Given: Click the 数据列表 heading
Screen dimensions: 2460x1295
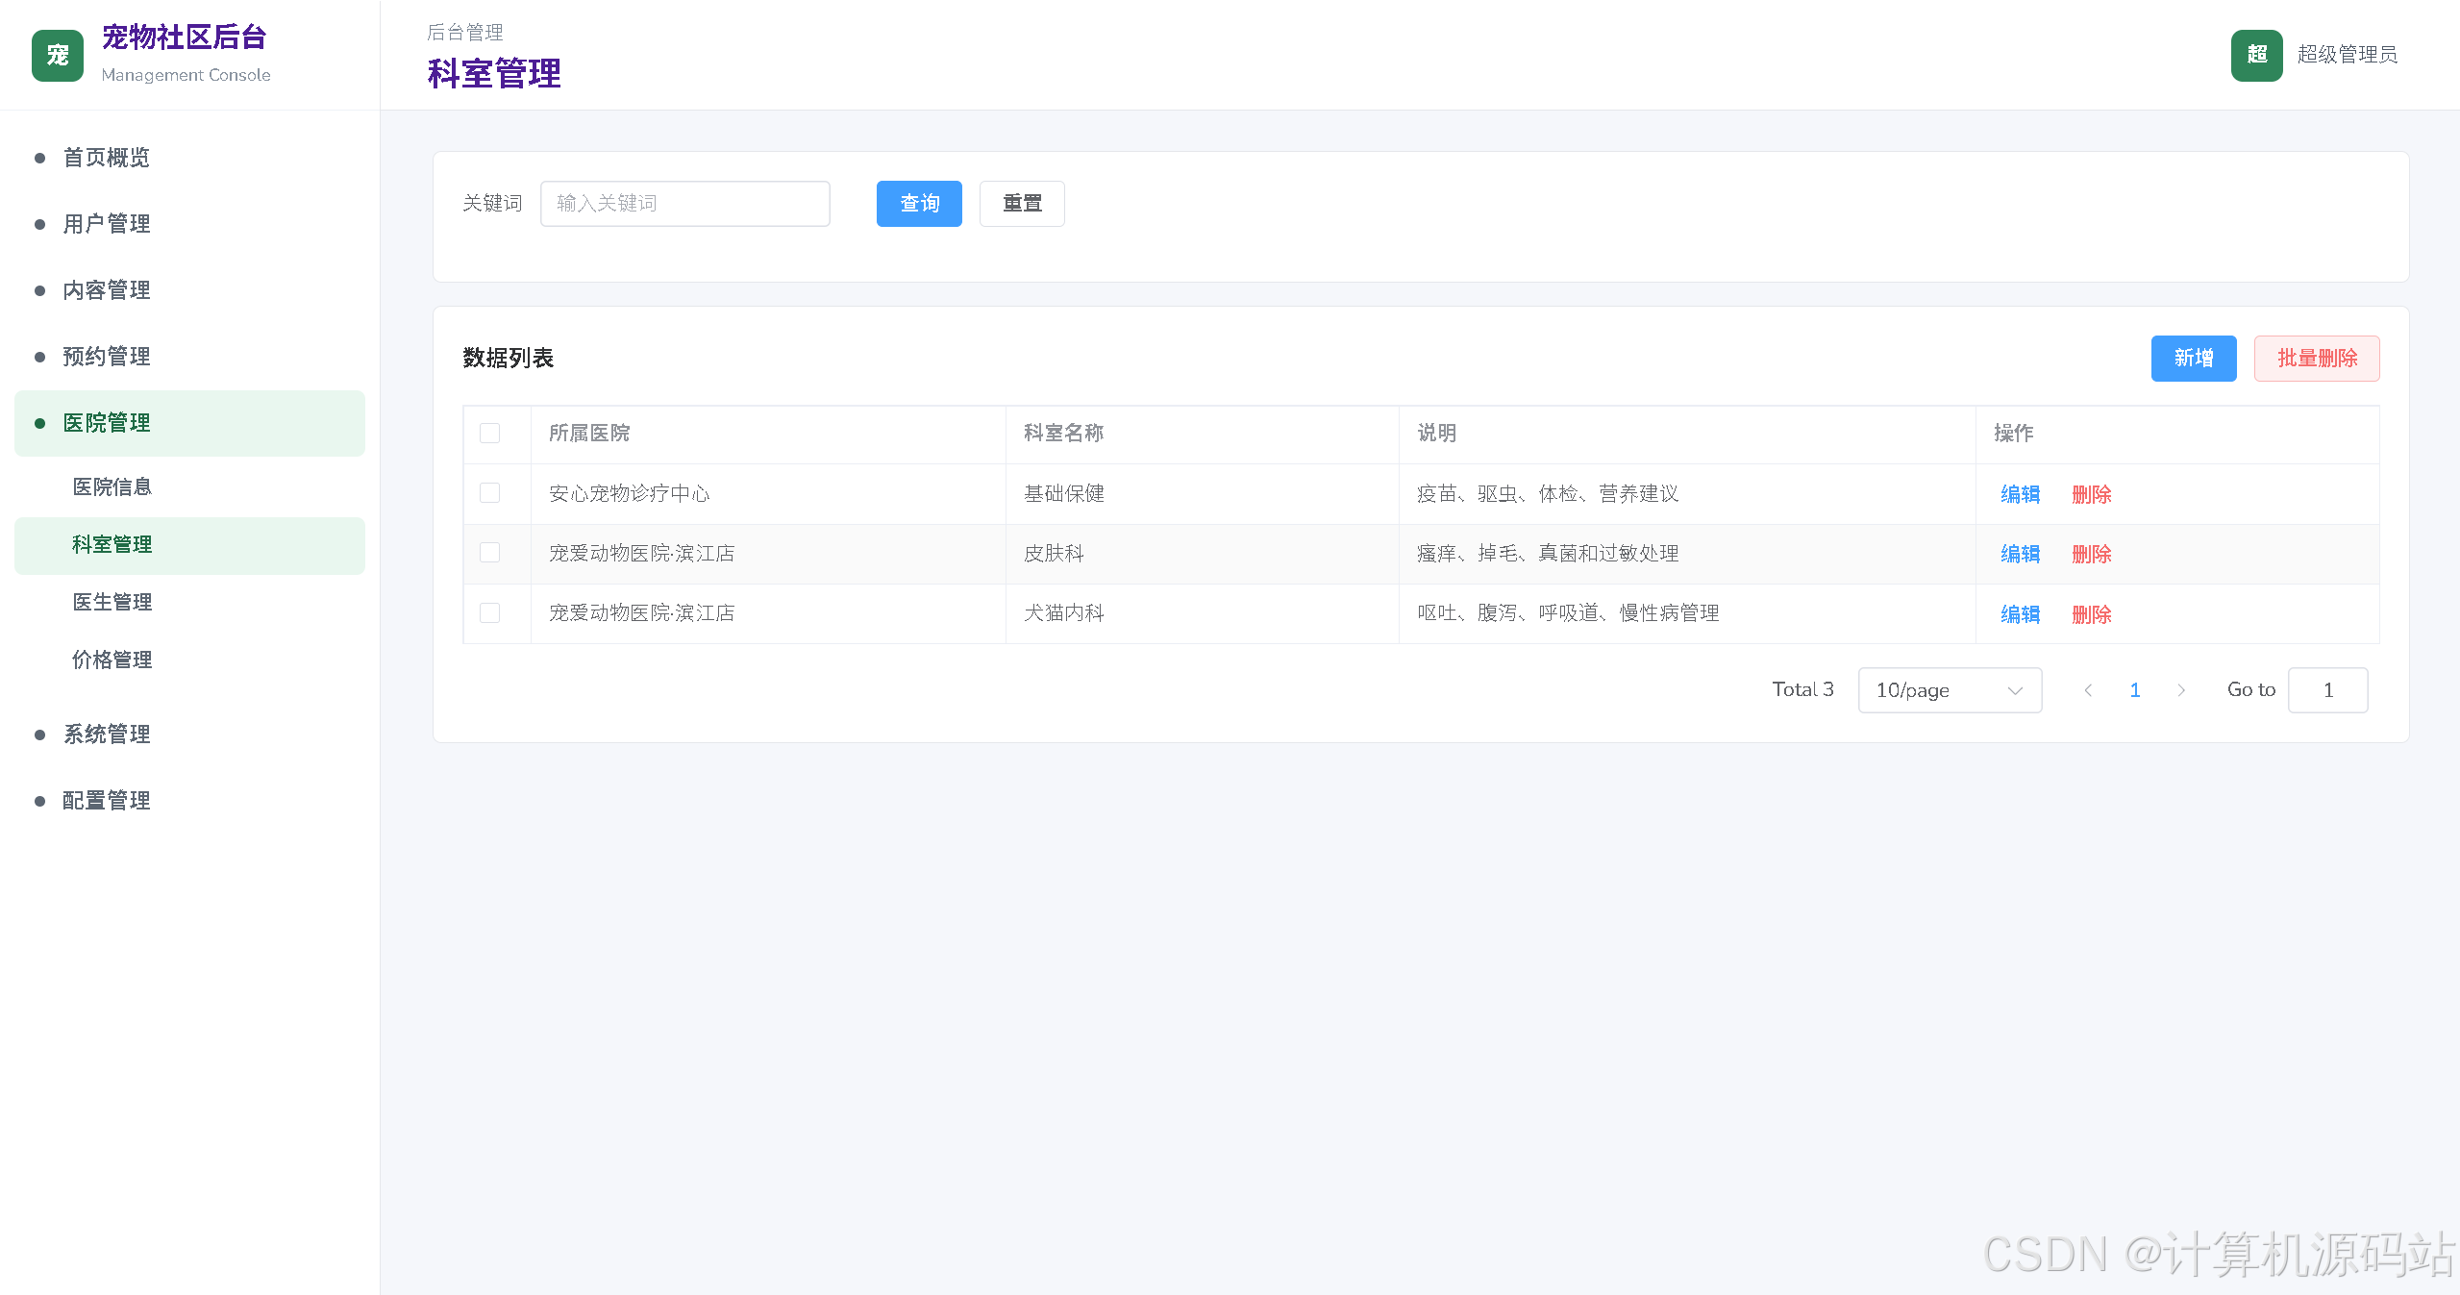Looking at the screenshot, I should [509, 359].
